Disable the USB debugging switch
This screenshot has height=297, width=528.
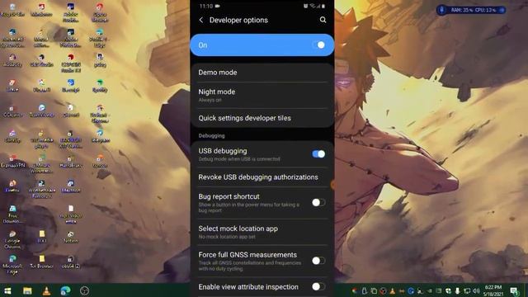318,154
